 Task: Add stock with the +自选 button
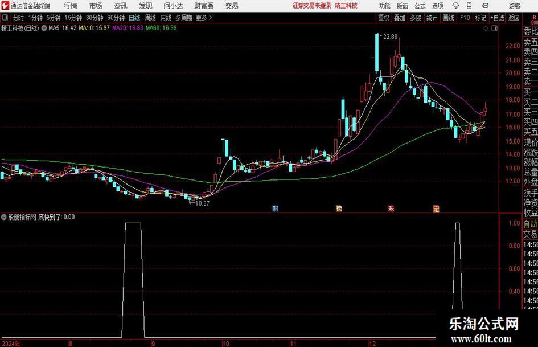pos(498,18)
